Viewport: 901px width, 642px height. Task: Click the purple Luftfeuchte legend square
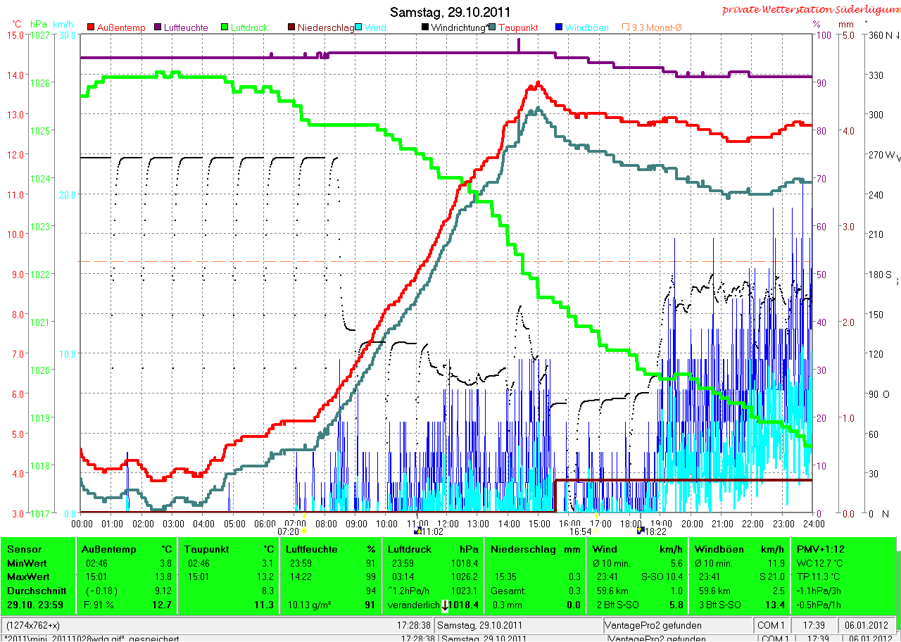(158, 27)
